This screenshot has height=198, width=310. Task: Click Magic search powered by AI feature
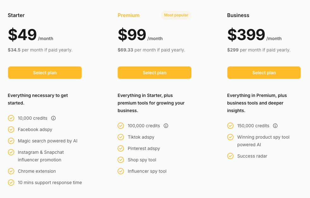48,141
